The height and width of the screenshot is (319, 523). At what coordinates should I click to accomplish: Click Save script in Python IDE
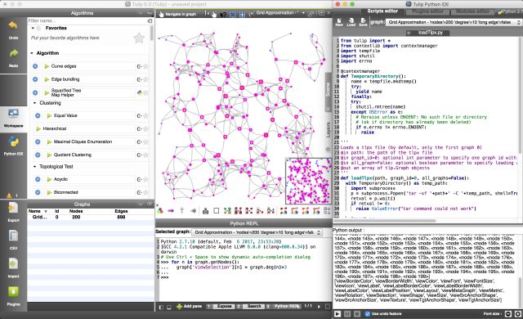coord(363,22)
